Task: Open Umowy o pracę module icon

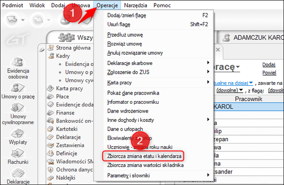Action: (x=18, y=91)
